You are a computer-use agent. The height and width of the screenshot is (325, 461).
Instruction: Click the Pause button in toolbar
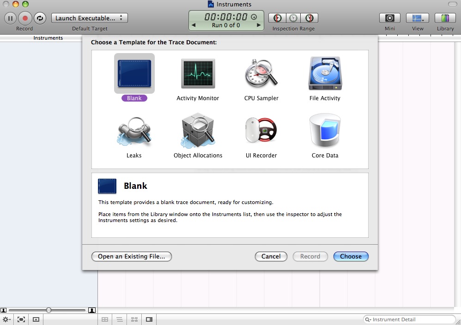click(x=10, y=18)
